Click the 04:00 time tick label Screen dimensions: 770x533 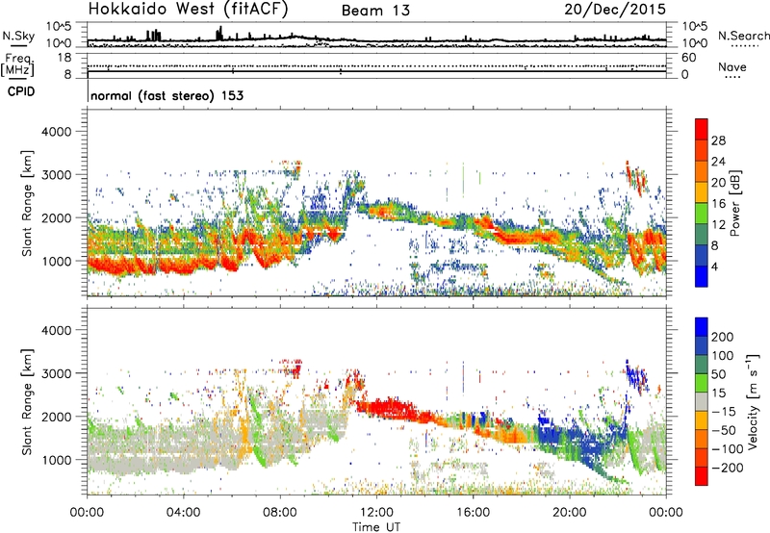(184, 513)
